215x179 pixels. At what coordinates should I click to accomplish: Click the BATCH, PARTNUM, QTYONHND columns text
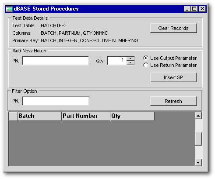[x=74, y=33]
